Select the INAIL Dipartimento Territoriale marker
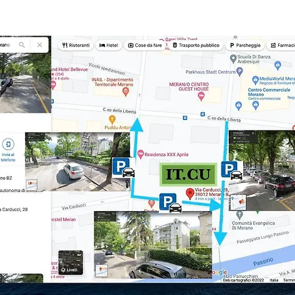The width and height of the screenshot is (295, 295). pos(125,92)
